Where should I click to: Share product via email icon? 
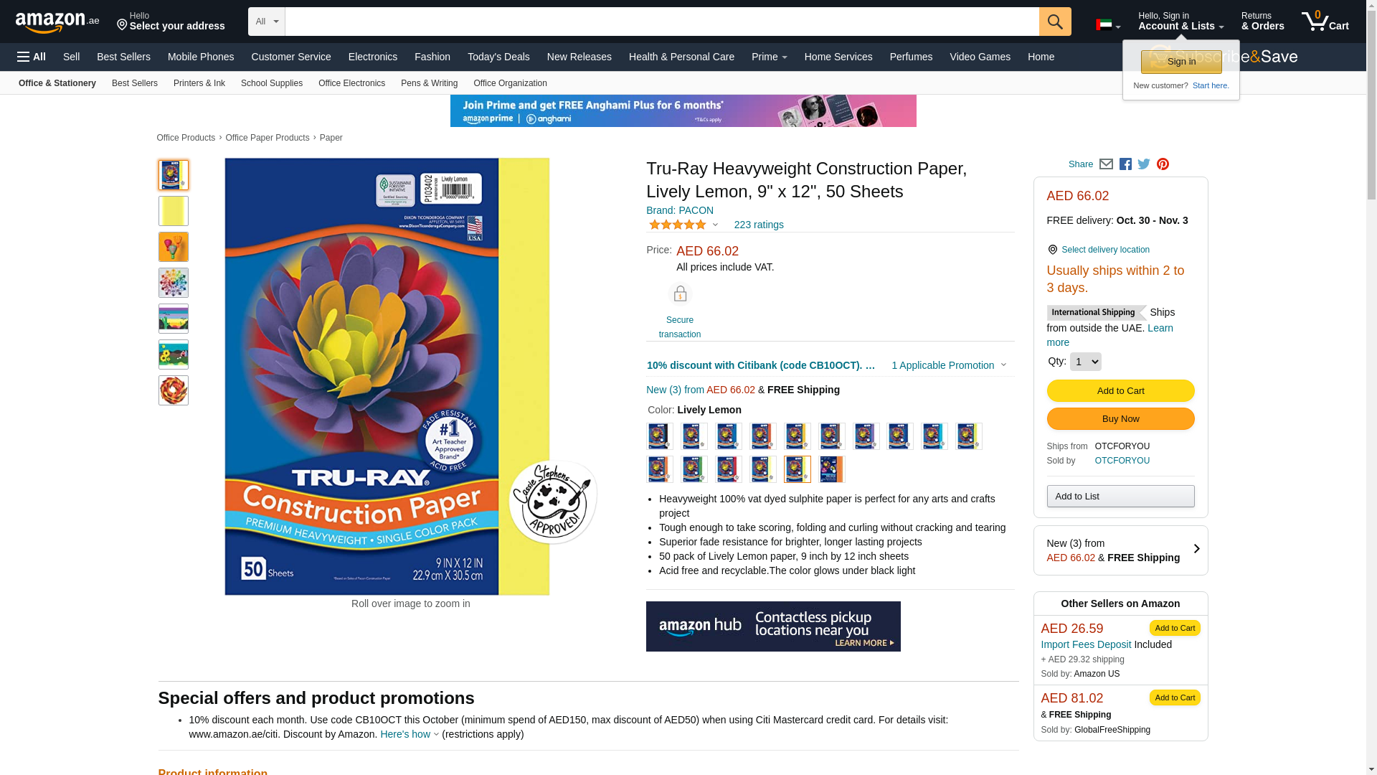click(1106, 164)
